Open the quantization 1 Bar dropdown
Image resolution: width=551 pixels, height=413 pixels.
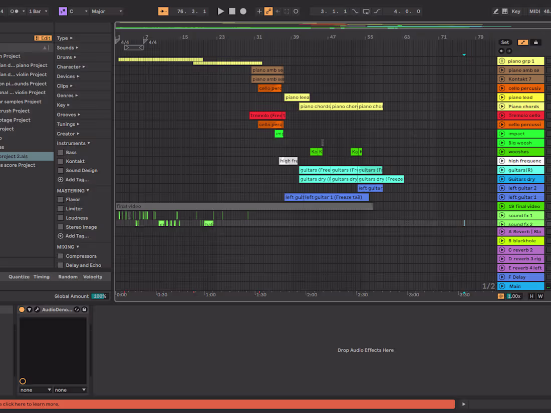pyautogui.click(x=38, y=11)
